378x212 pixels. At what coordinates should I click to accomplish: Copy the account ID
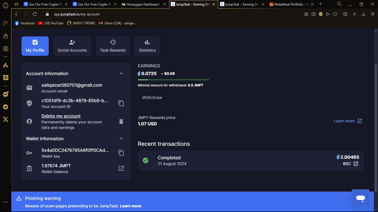click(121, 103)
